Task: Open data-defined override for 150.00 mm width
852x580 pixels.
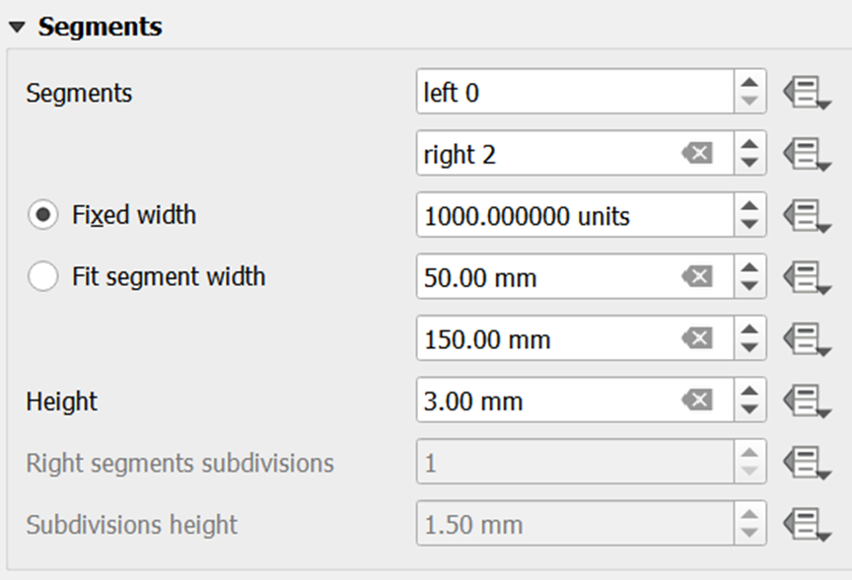Action: [805, 339]
